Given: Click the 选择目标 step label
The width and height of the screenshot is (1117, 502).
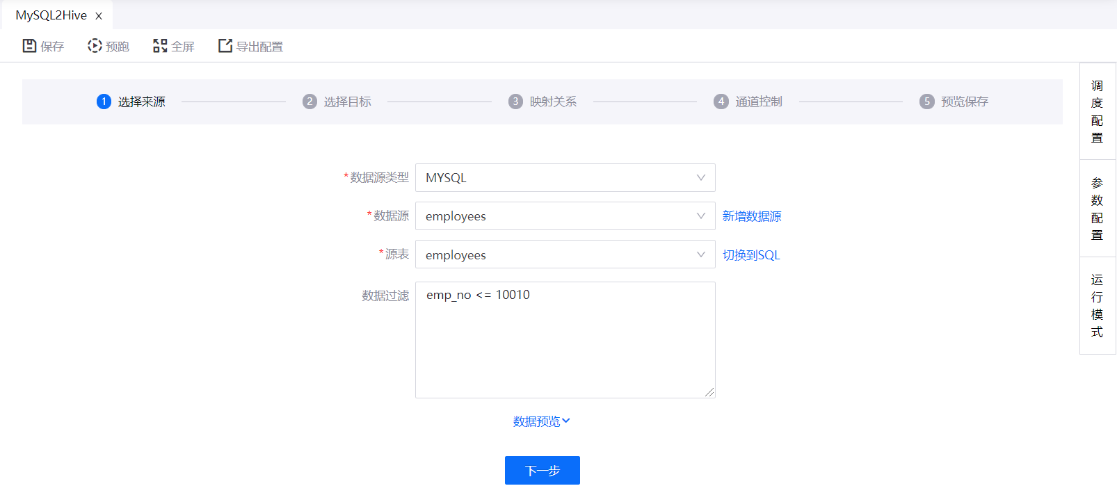Looking at the screenshot, I should [x=348, y=102].
